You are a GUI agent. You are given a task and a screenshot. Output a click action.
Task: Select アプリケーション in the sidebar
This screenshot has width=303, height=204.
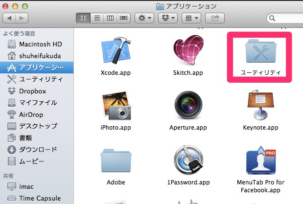pyautogui.click(x=37, y=68)
